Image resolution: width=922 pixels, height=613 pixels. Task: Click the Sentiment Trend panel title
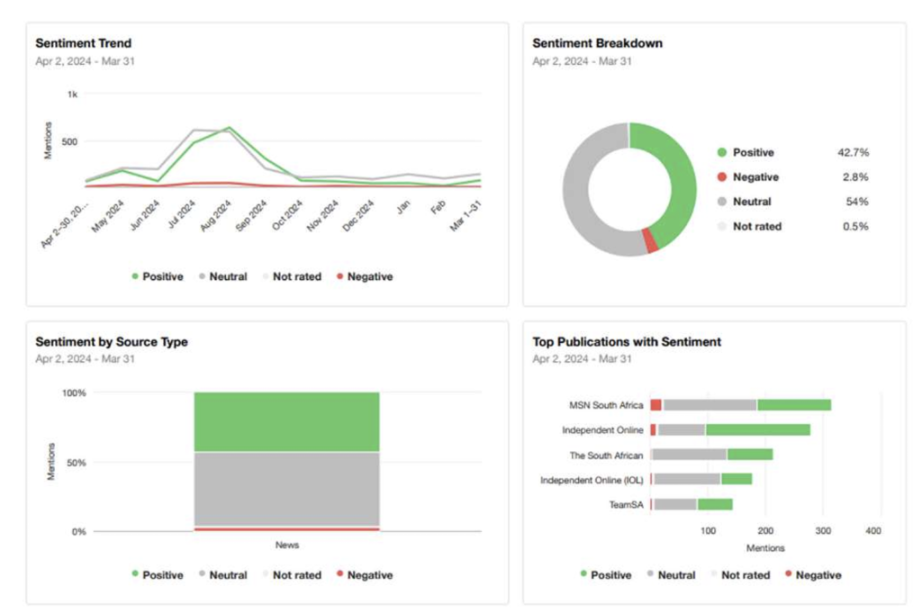[83, 43]
